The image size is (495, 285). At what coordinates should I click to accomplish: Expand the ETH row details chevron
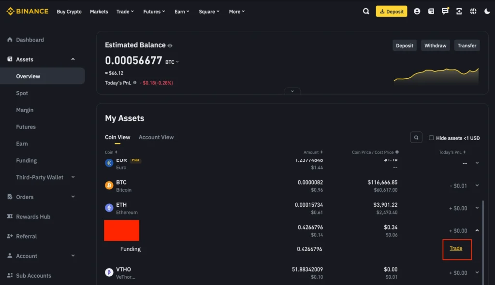click(477, 208)
